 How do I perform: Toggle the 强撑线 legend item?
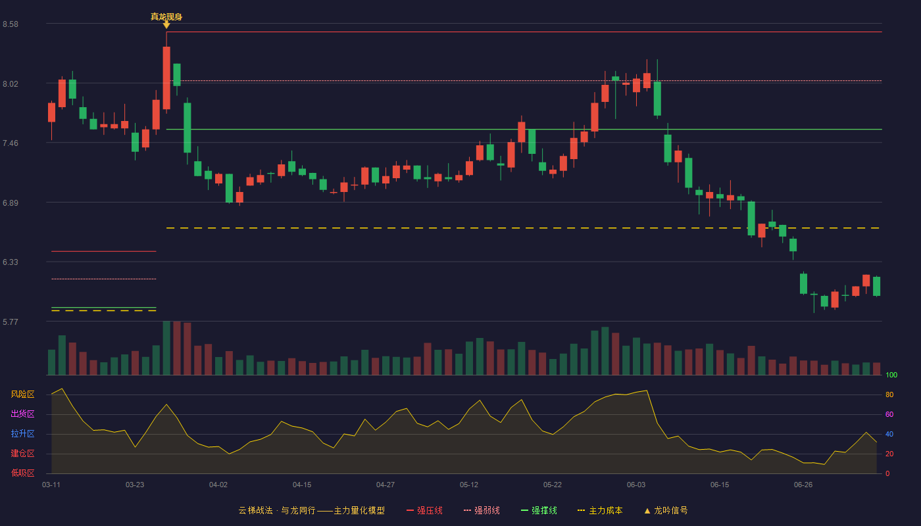point(539,510)
